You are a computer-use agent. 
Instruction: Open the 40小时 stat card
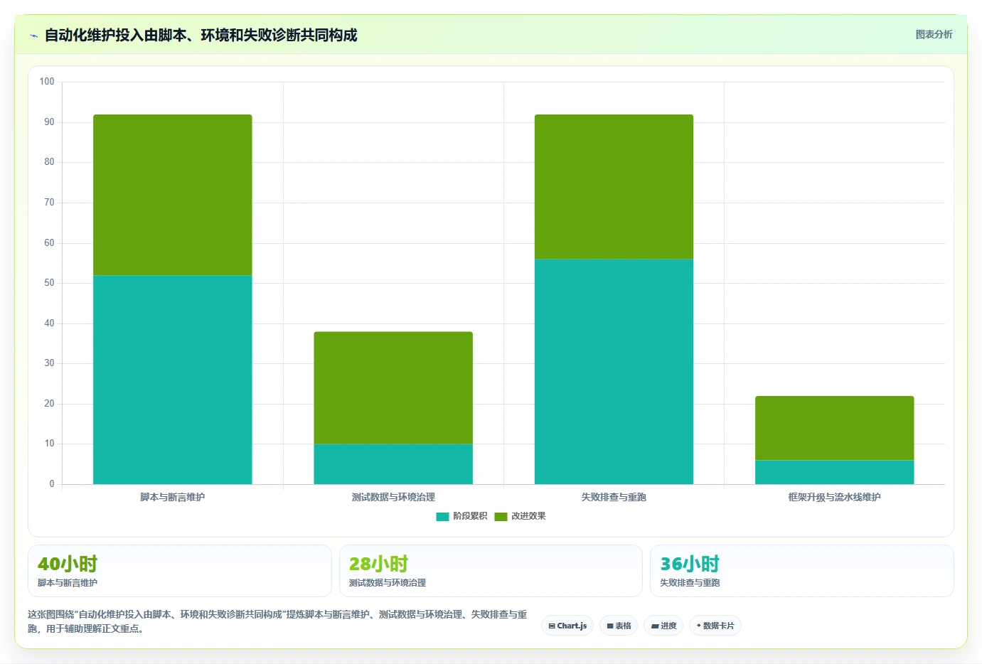(x=180, y=571)
